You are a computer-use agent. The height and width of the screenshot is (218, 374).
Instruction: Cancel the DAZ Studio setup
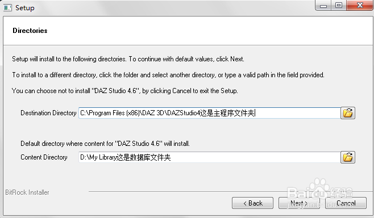346,203
